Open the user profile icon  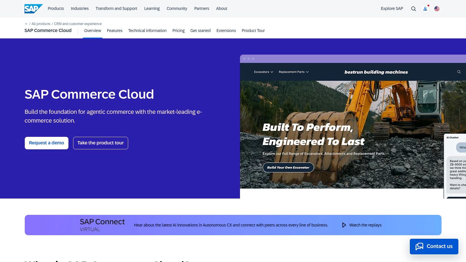pos(425,9)
